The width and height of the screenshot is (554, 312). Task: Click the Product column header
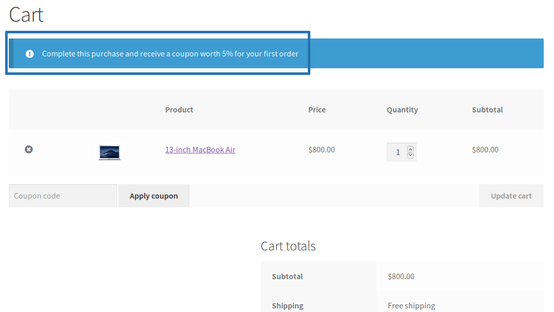point(179,109)
